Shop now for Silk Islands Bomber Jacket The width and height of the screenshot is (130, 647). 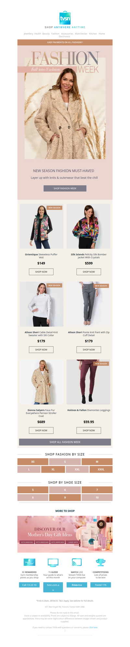click(89, 272)
